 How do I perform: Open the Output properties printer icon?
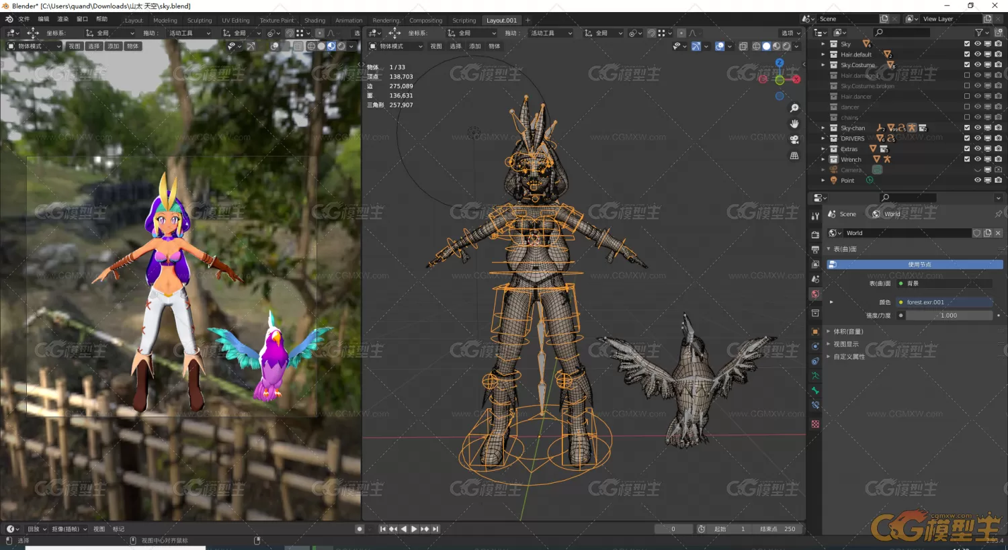coord(815,249)
